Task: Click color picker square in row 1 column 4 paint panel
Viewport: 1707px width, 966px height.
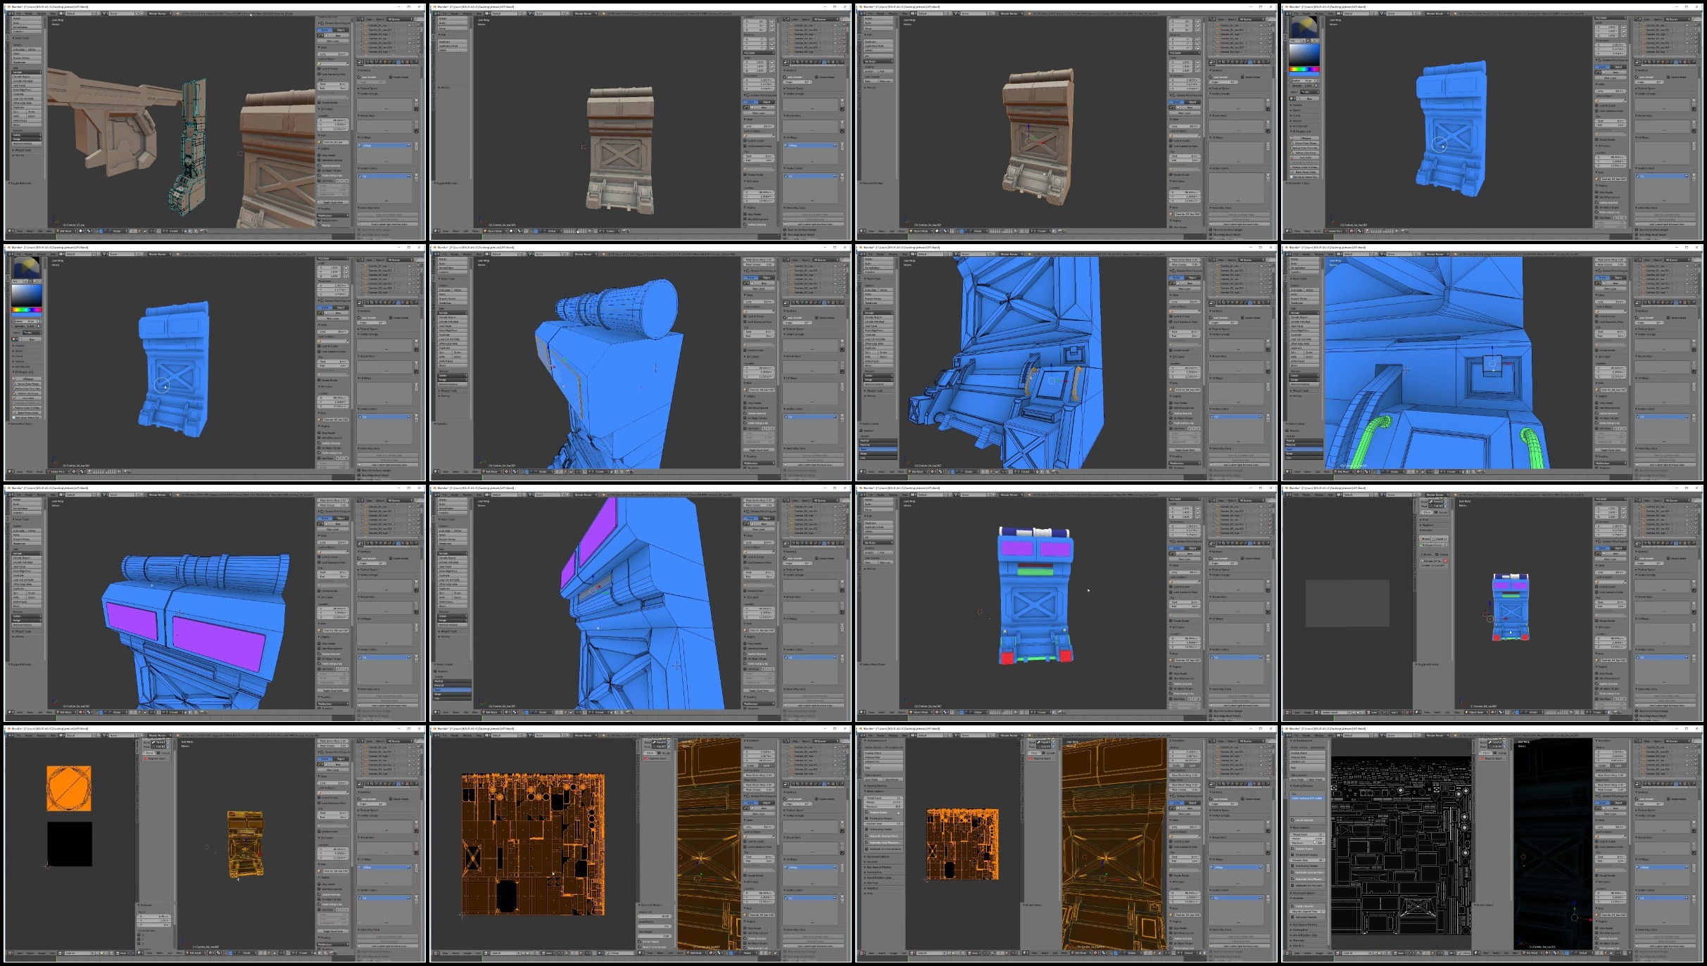Action: point(1304,55)
